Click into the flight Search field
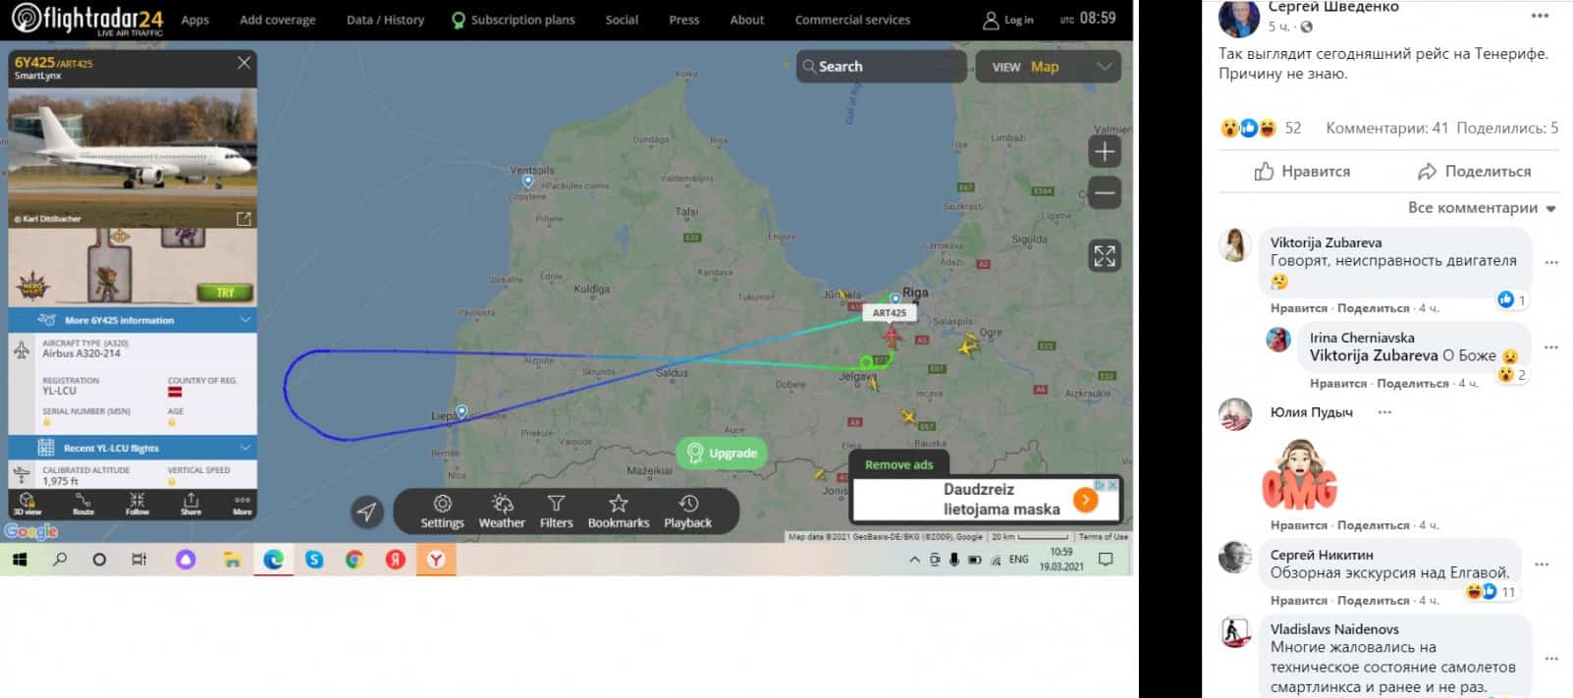This screenshot has height=698, width=1573. coord(881,67)
